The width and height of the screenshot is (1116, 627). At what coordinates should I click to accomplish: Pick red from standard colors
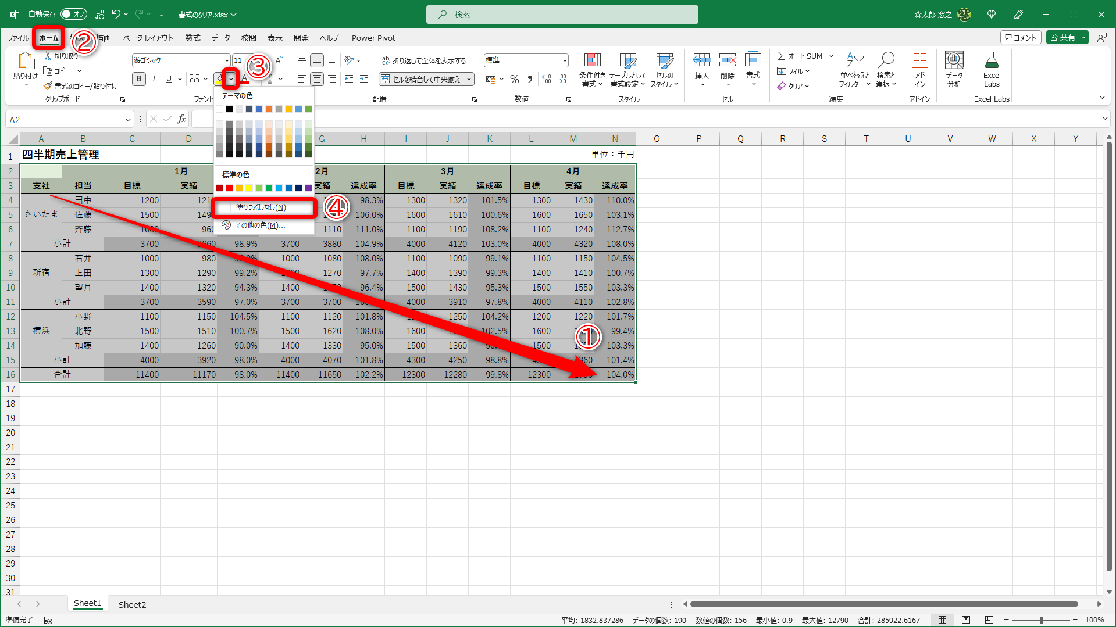coord(229,188)
